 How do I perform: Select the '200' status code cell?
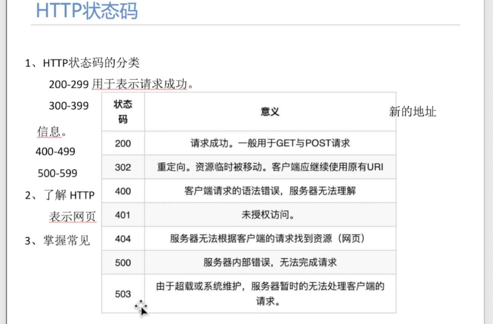pyautogui.click(x=123, y=143)
